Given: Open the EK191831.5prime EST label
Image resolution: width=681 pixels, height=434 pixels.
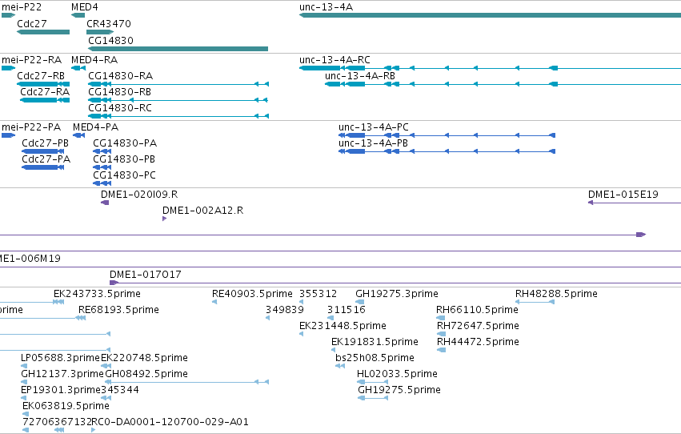Looking at the screenshot, I should click(375, 342).
